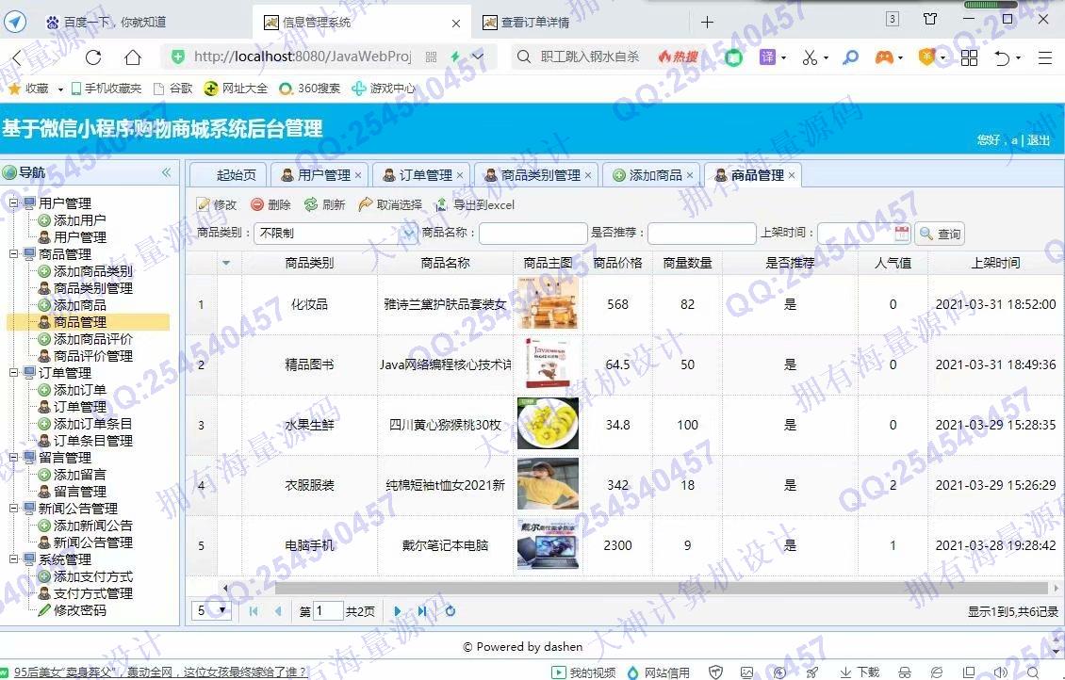
Task: Click the red 删除 delete icon
Action: click(257, 204)
